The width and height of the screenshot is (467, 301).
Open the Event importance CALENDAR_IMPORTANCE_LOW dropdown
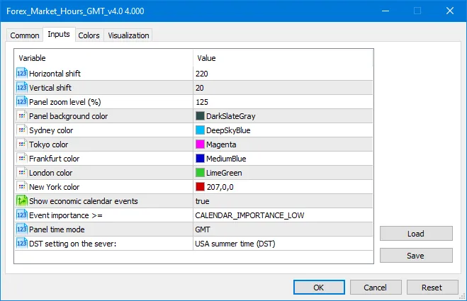282,215
